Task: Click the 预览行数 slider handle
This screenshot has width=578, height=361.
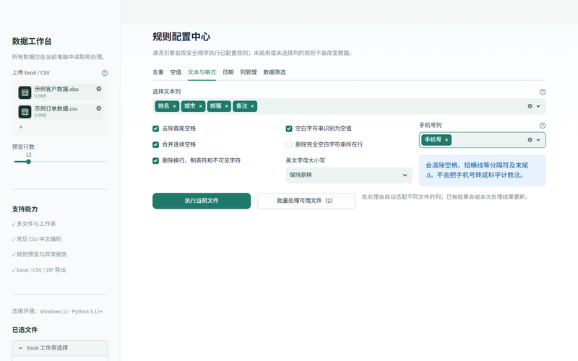Action: tap(28, 162)
